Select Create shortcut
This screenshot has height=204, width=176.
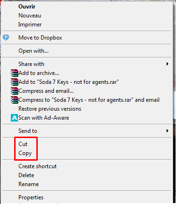pyautogui.click(x=38, y=166)
